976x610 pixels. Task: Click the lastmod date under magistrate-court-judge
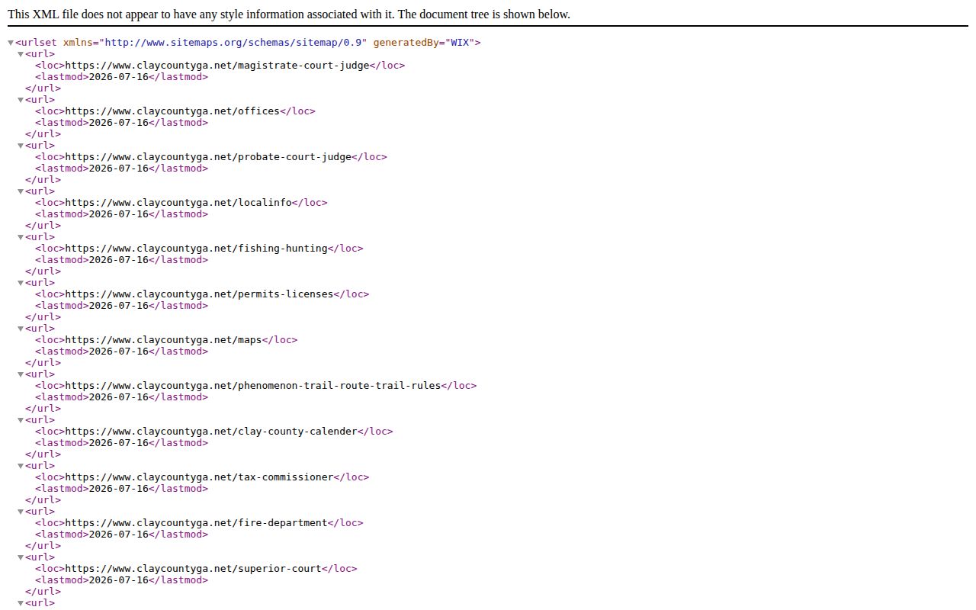(x=118, y=77)
